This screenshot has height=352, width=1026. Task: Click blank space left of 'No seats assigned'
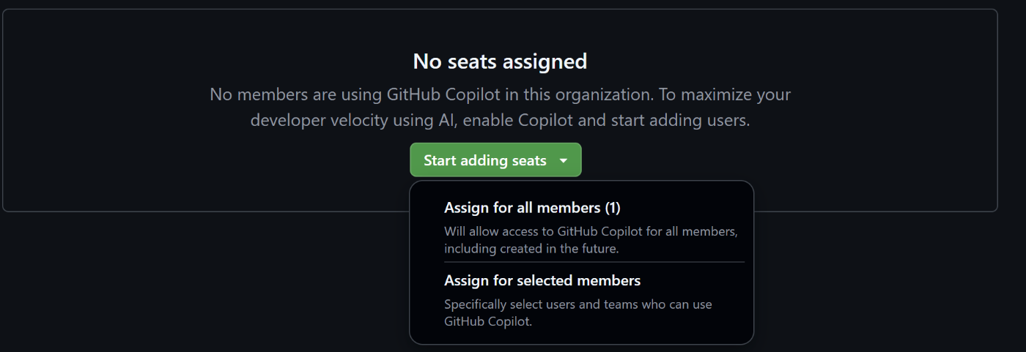point(220,61)
